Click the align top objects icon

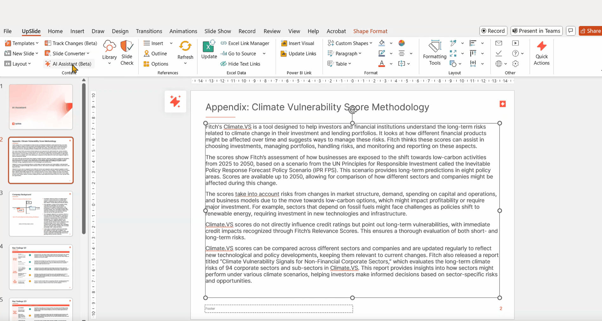click(473, 54)
